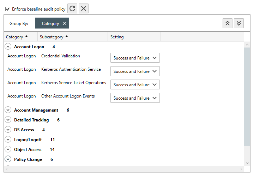
Task: Open Other Account Logon Events dropdown
Action: pyautogui.click(x=135, y=98)
